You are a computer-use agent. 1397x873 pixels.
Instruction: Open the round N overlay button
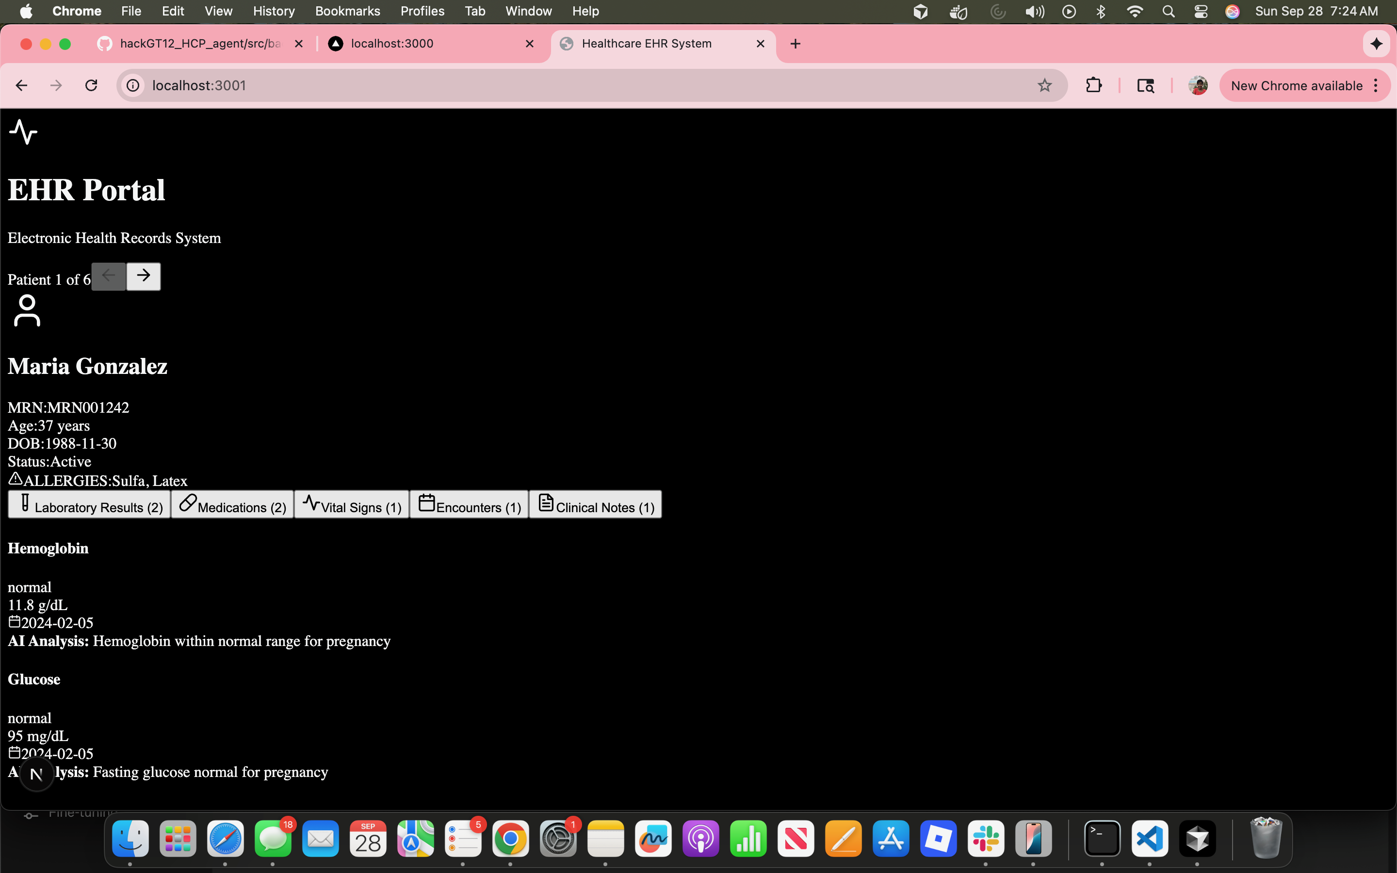coord(36,774)
